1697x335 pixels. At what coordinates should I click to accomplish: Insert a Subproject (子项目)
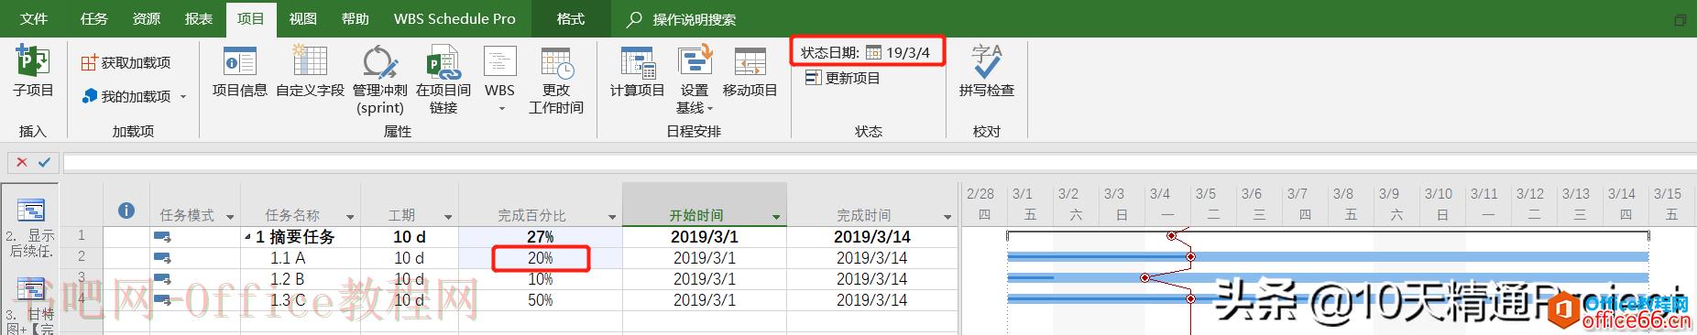pyautogui.click(x=33, y=72)
